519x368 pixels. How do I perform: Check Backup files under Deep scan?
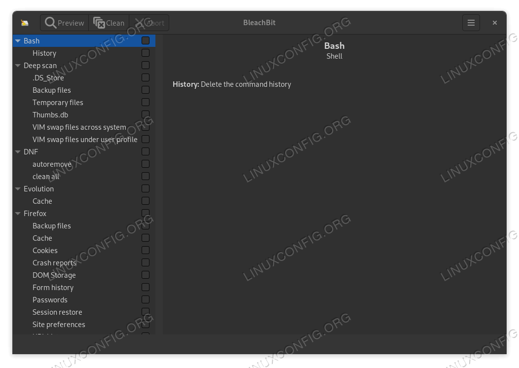point(146,90)
